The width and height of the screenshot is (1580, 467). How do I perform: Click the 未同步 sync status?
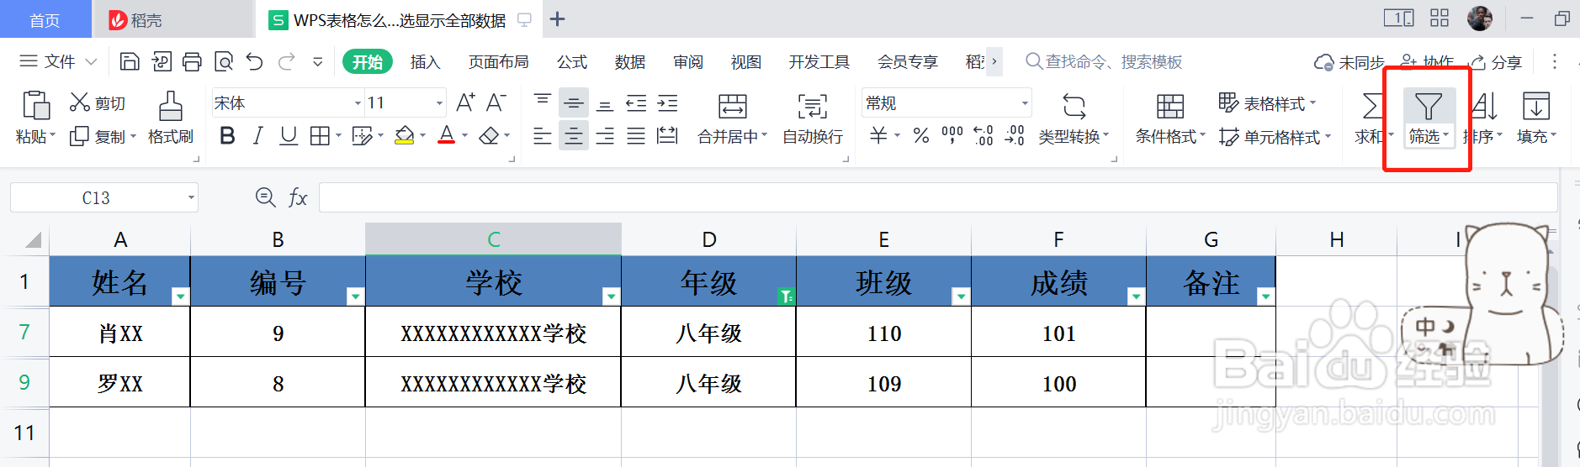click(x=1349, y=62)
